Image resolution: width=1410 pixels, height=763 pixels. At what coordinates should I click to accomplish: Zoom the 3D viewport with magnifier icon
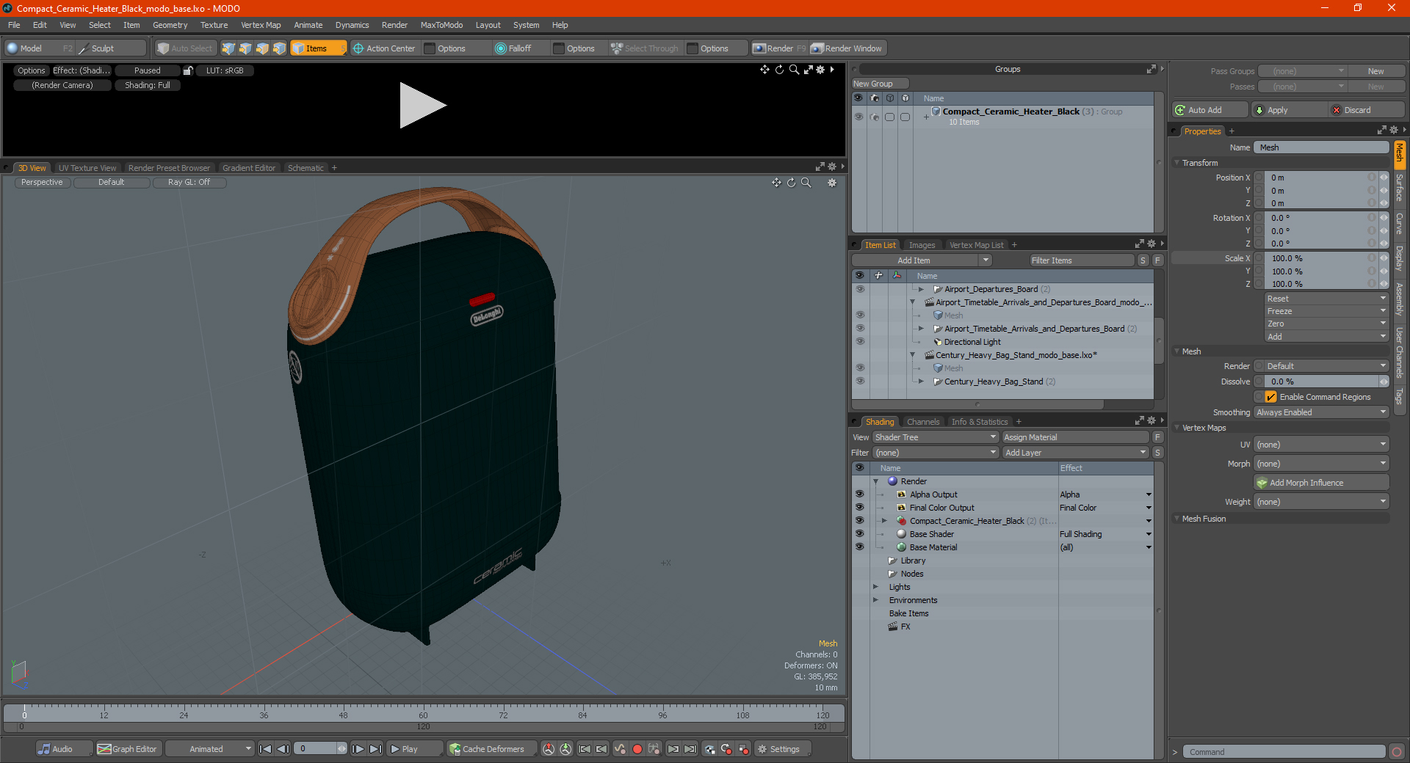point(806,183)
